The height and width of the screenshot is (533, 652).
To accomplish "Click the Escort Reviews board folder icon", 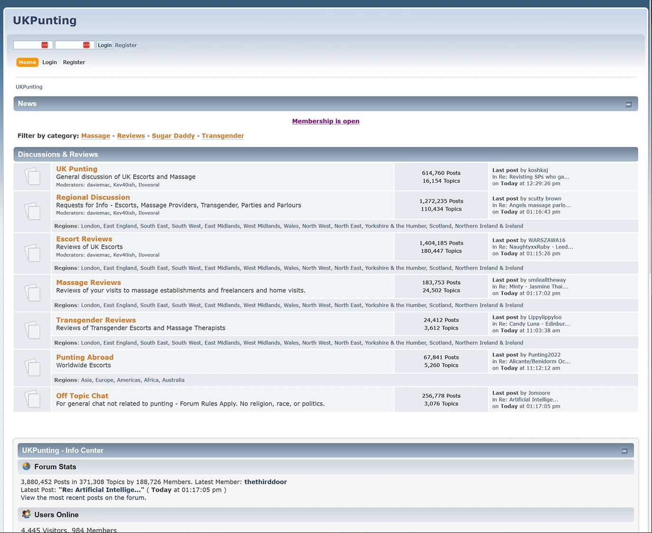I will pos(32,253).
